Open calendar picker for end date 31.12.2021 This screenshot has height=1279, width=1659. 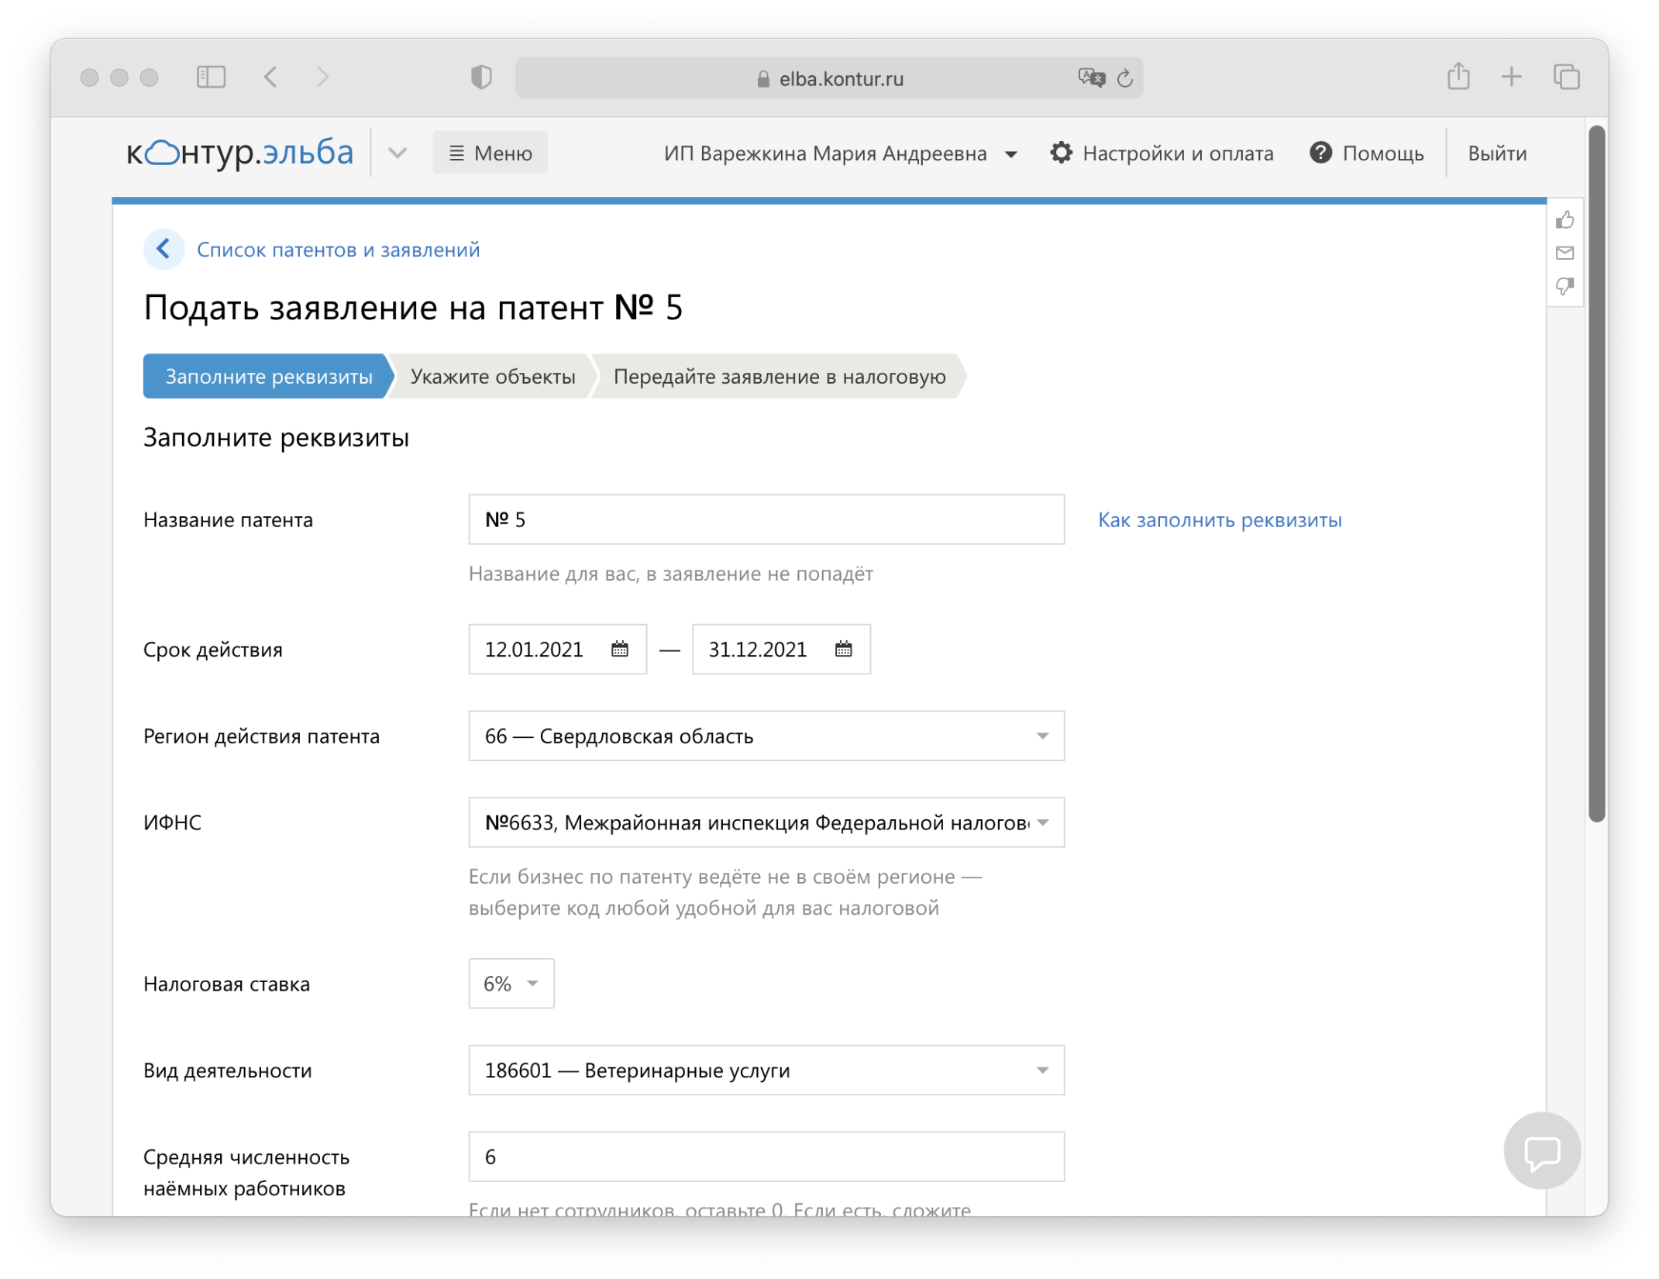843,650
